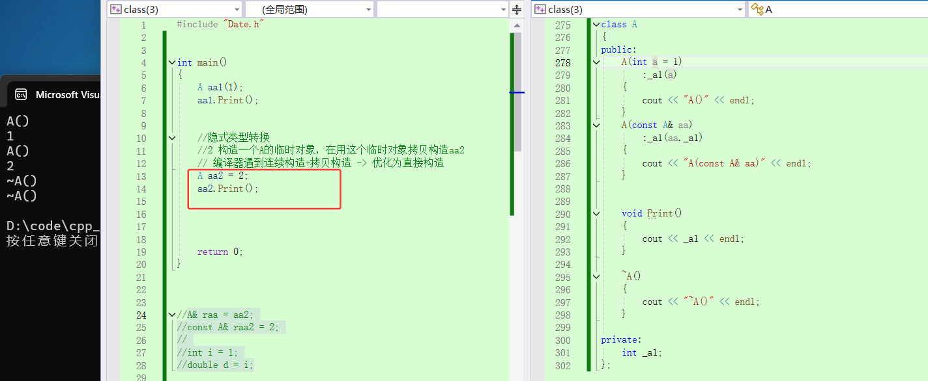Viewport: 928px width, 381px height.
Task: Collapse the commented block at line 24
Action: (x=171, y=315)
